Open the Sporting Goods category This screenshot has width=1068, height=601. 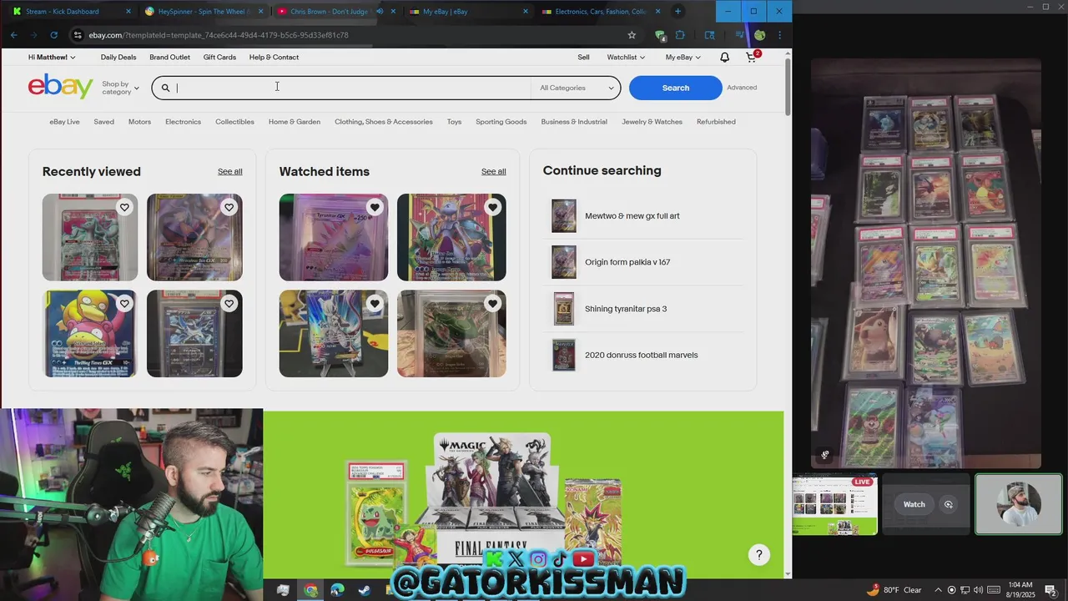[x=501, y=122]
